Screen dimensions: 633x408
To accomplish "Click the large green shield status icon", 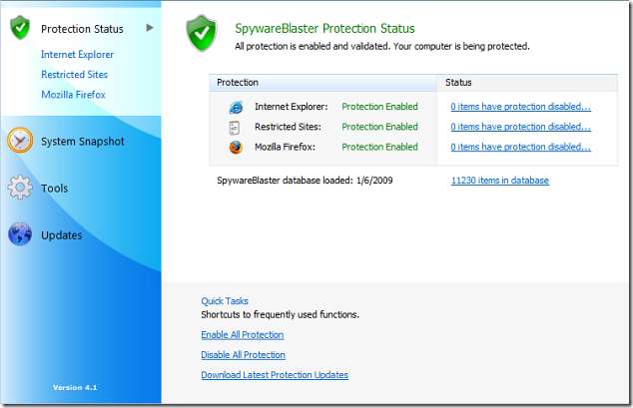I will coord(202,34).
